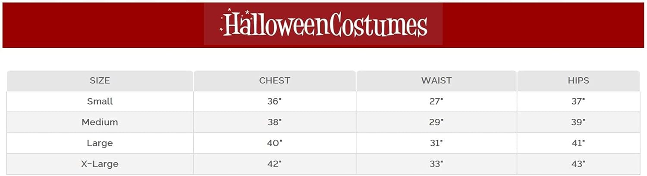Click the 27" waist measurement cell
647x176 pixels.
436,102
